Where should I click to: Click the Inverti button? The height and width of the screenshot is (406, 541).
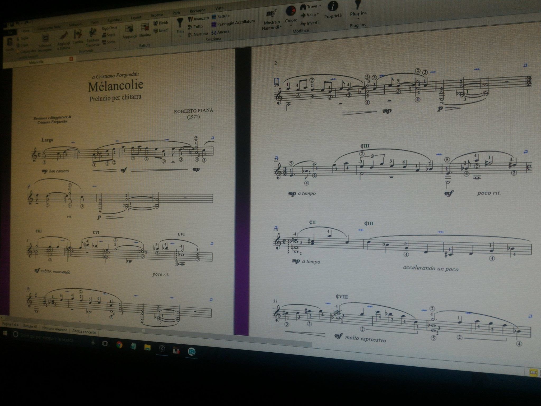[x=310, y=23]
